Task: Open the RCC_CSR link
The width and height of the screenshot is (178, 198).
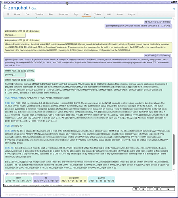Action: tap(10, 103)
